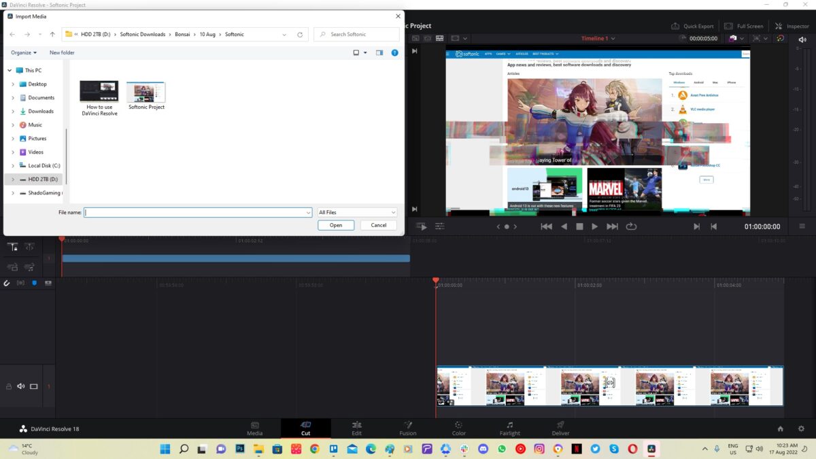This screenshot has width=816, height=459.
Task: Open the timeline resolution dropdown
Action: (x=458, y=39)
